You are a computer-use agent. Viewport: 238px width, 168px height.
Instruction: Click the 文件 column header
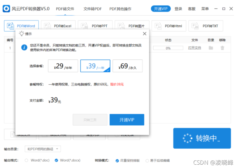(195, 40)
